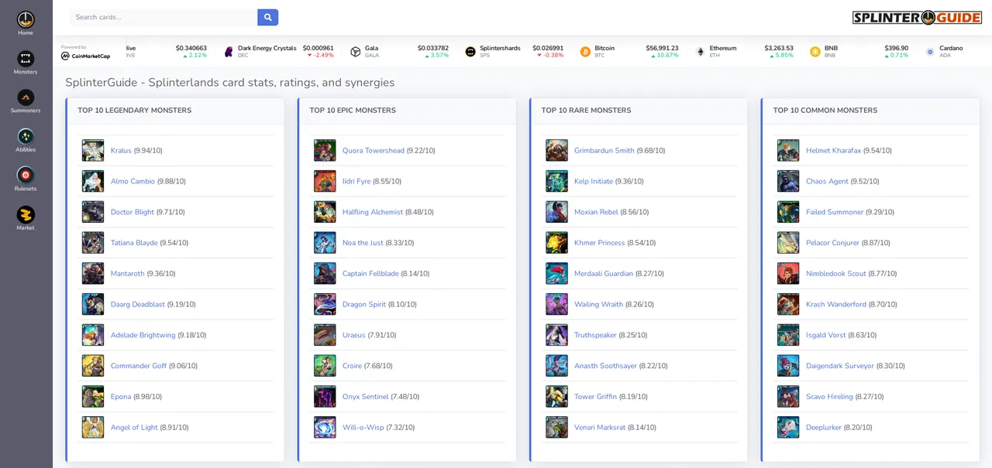The image size is (992, 468).
Task: Open the Pelacor Conjurer link
Action: coord(832,243)
